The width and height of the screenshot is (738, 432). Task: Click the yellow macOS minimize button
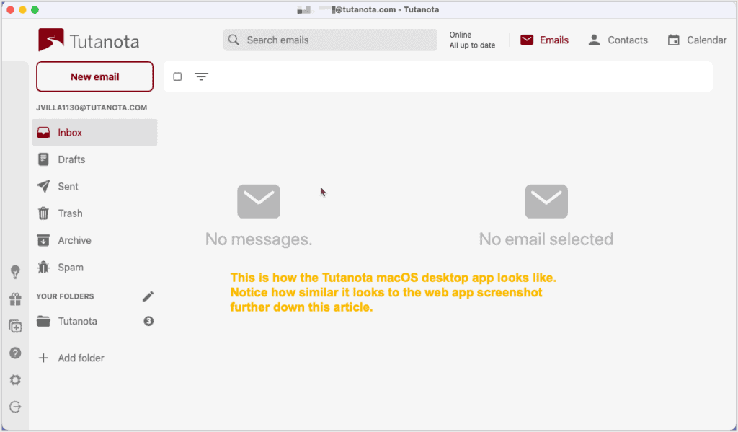pos(22,9)
